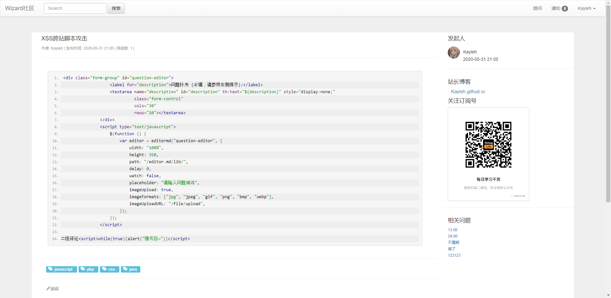Open the Kayleh.github.io blog link

click(x=468, y=92)
